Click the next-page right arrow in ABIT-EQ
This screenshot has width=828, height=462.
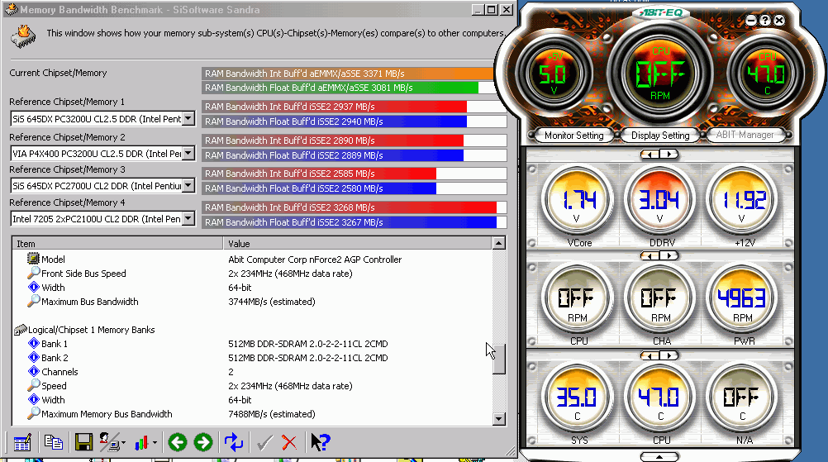click(670, 154)
